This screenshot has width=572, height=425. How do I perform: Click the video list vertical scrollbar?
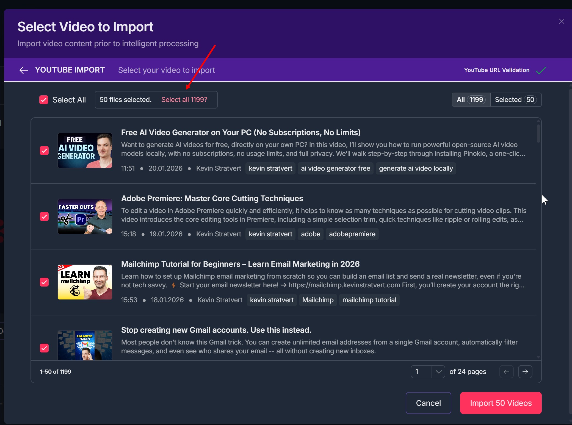(x=538, y=134)
